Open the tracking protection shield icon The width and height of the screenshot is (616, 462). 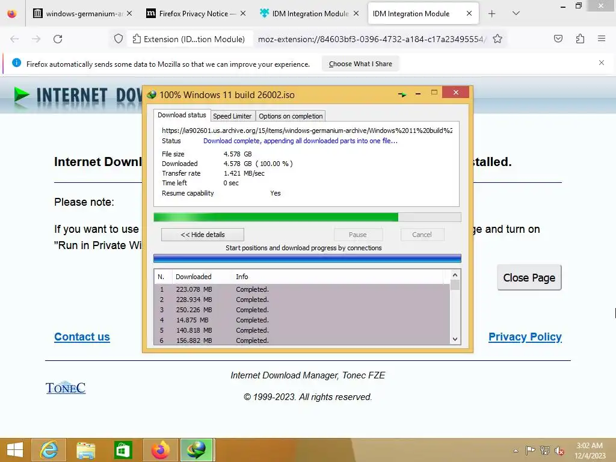point(119,39)
